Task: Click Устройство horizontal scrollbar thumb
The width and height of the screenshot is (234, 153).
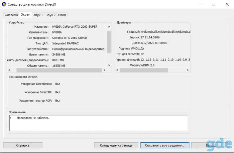Action: point(59,70)
